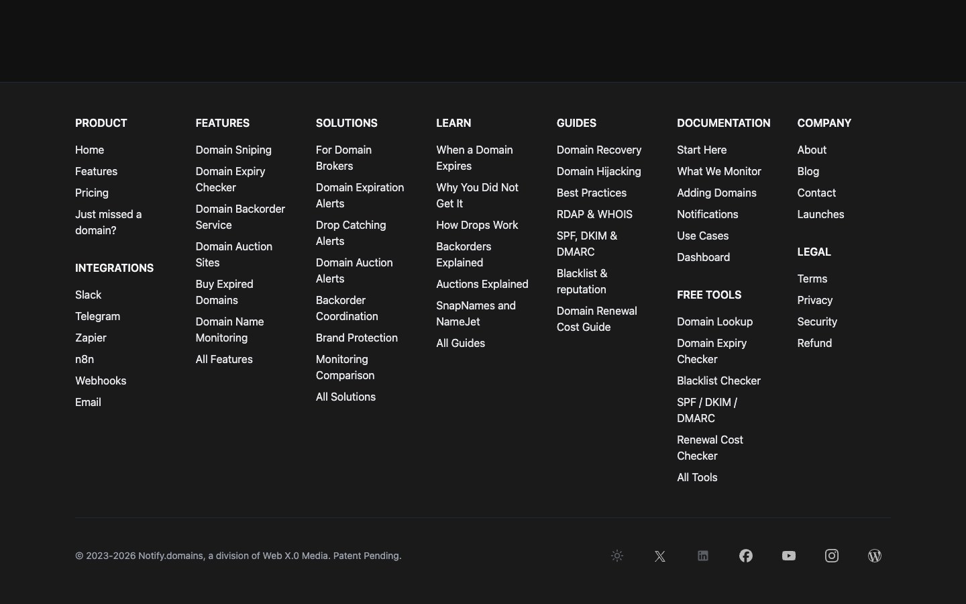
Task: Open the Drop Catching Alerts link
Action: pyautogui.click(x=351, y=233)
